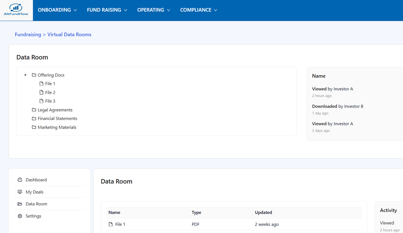Click File 3 document icon in tree
Image resolution: width=403 pixels, height=233 pixels.
[41, 101]
